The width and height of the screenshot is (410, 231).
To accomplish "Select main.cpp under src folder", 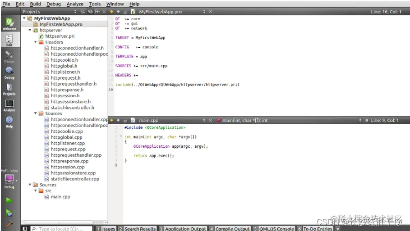I will (60, 197).
